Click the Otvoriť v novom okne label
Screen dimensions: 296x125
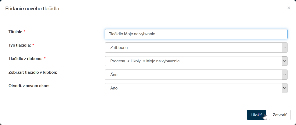(29, 86)
